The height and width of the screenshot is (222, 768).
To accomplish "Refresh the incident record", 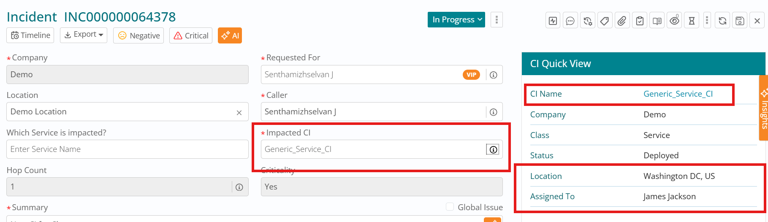I will click(722, 21).
